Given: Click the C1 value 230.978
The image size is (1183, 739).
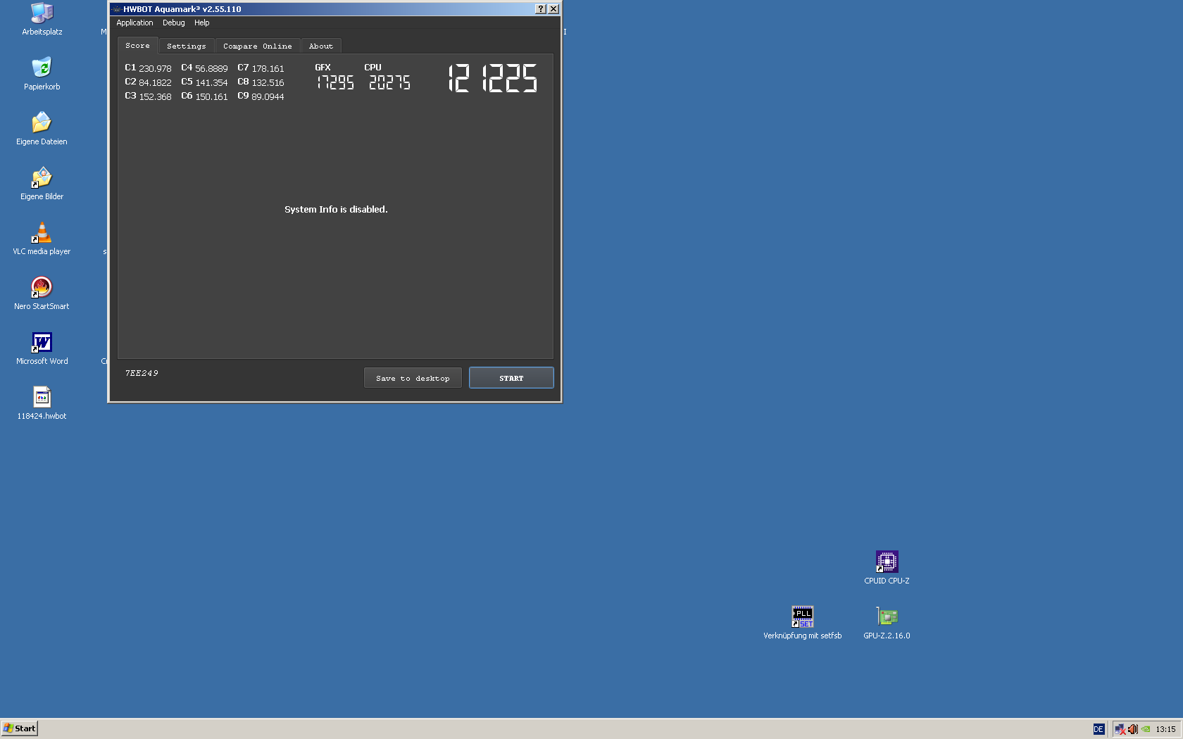Looking at the screenshot, I should point(155,68).
